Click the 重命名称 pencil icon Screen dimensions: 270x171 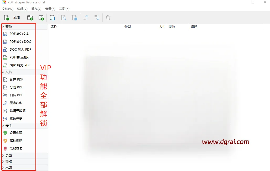pyautogui.click(x=5, y=103)
